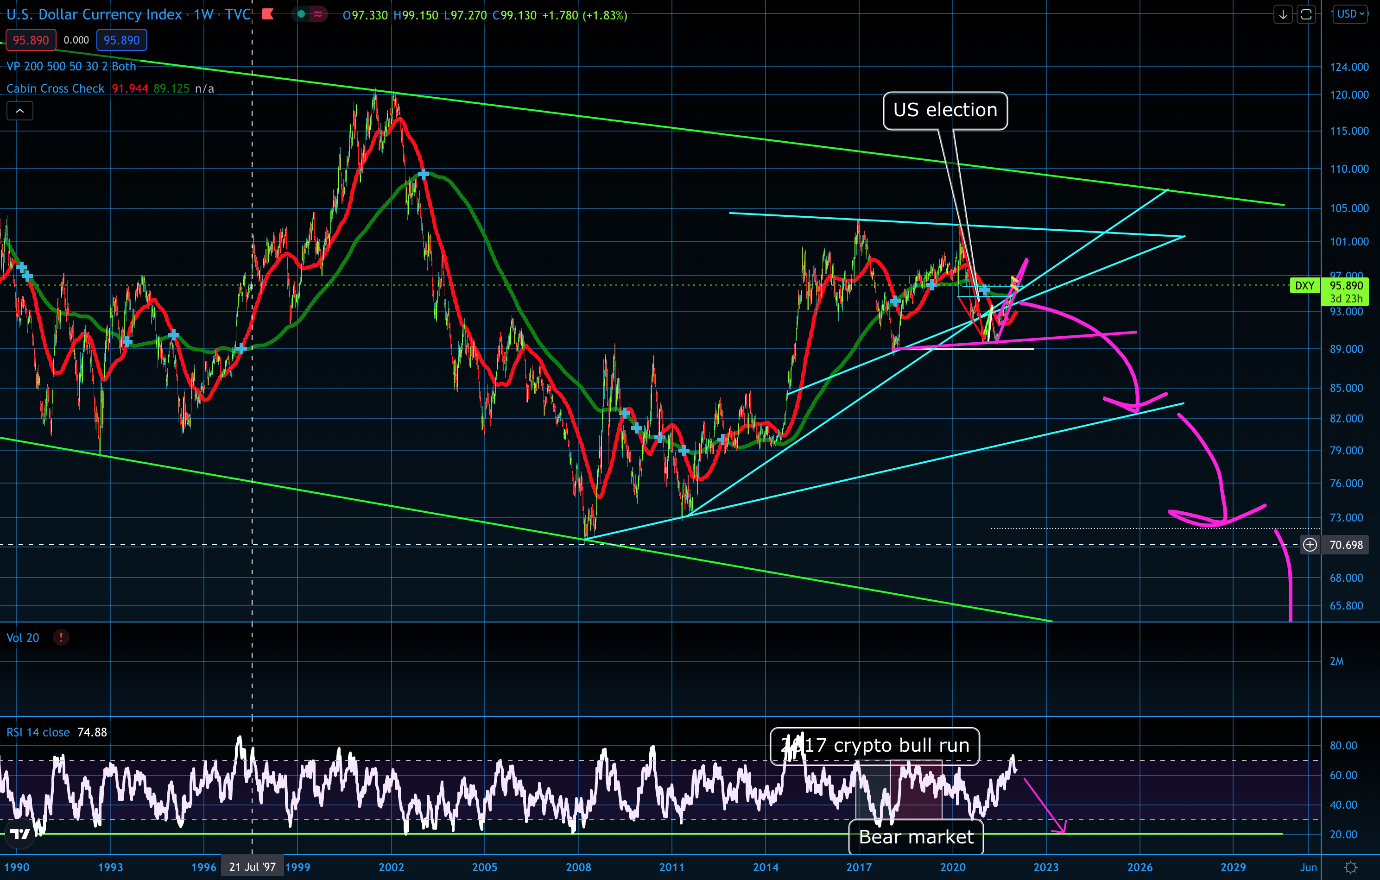The height and width of the screenshot is (880, 1380).
Task: Click the plus icon beside 70.698 price
Action: pyautogui.click(x=1310, y=544)
